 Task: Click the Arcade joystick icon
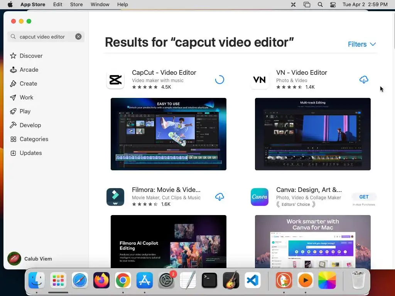13,70
